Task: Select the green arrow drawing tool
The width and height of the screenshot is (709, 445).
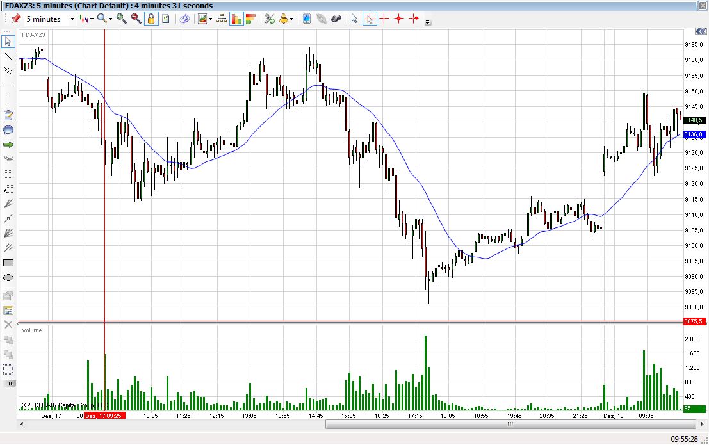Action: pyautogui.click(x=8, y=145)
